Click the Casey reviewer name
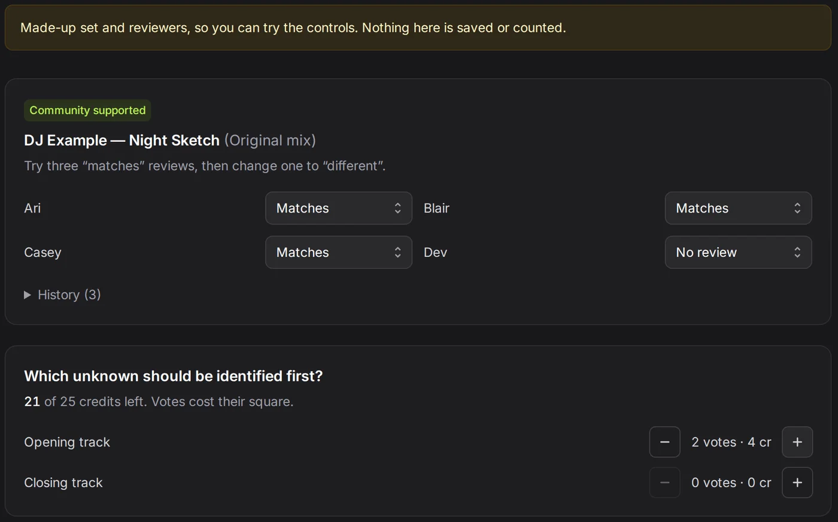The image size is (838, 522). click(x=42, y=253)
